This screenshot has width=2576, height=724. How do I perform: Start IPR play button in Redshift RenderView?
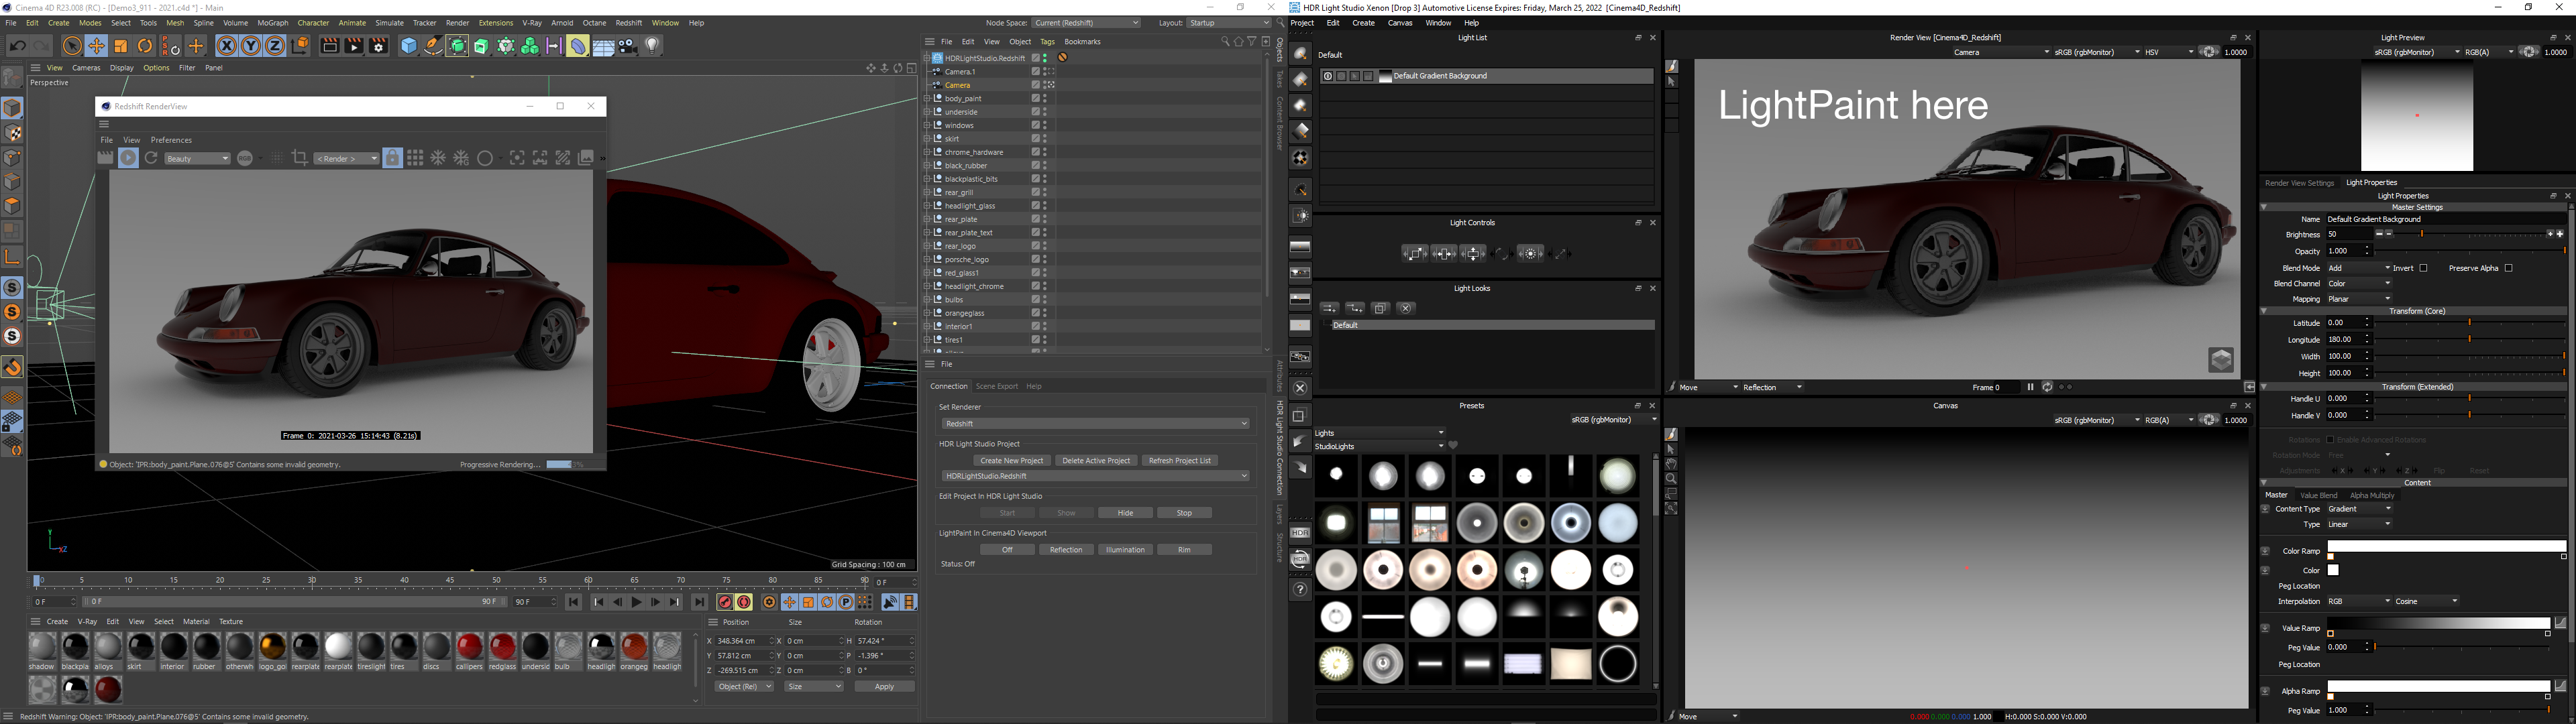[x=129, y=158]
